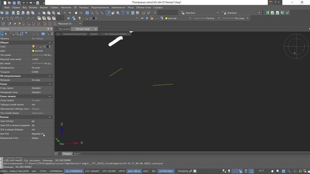Open the Облака точек menu
The width and height of the screenshot is (310, 174).
[x=143, y=8]
